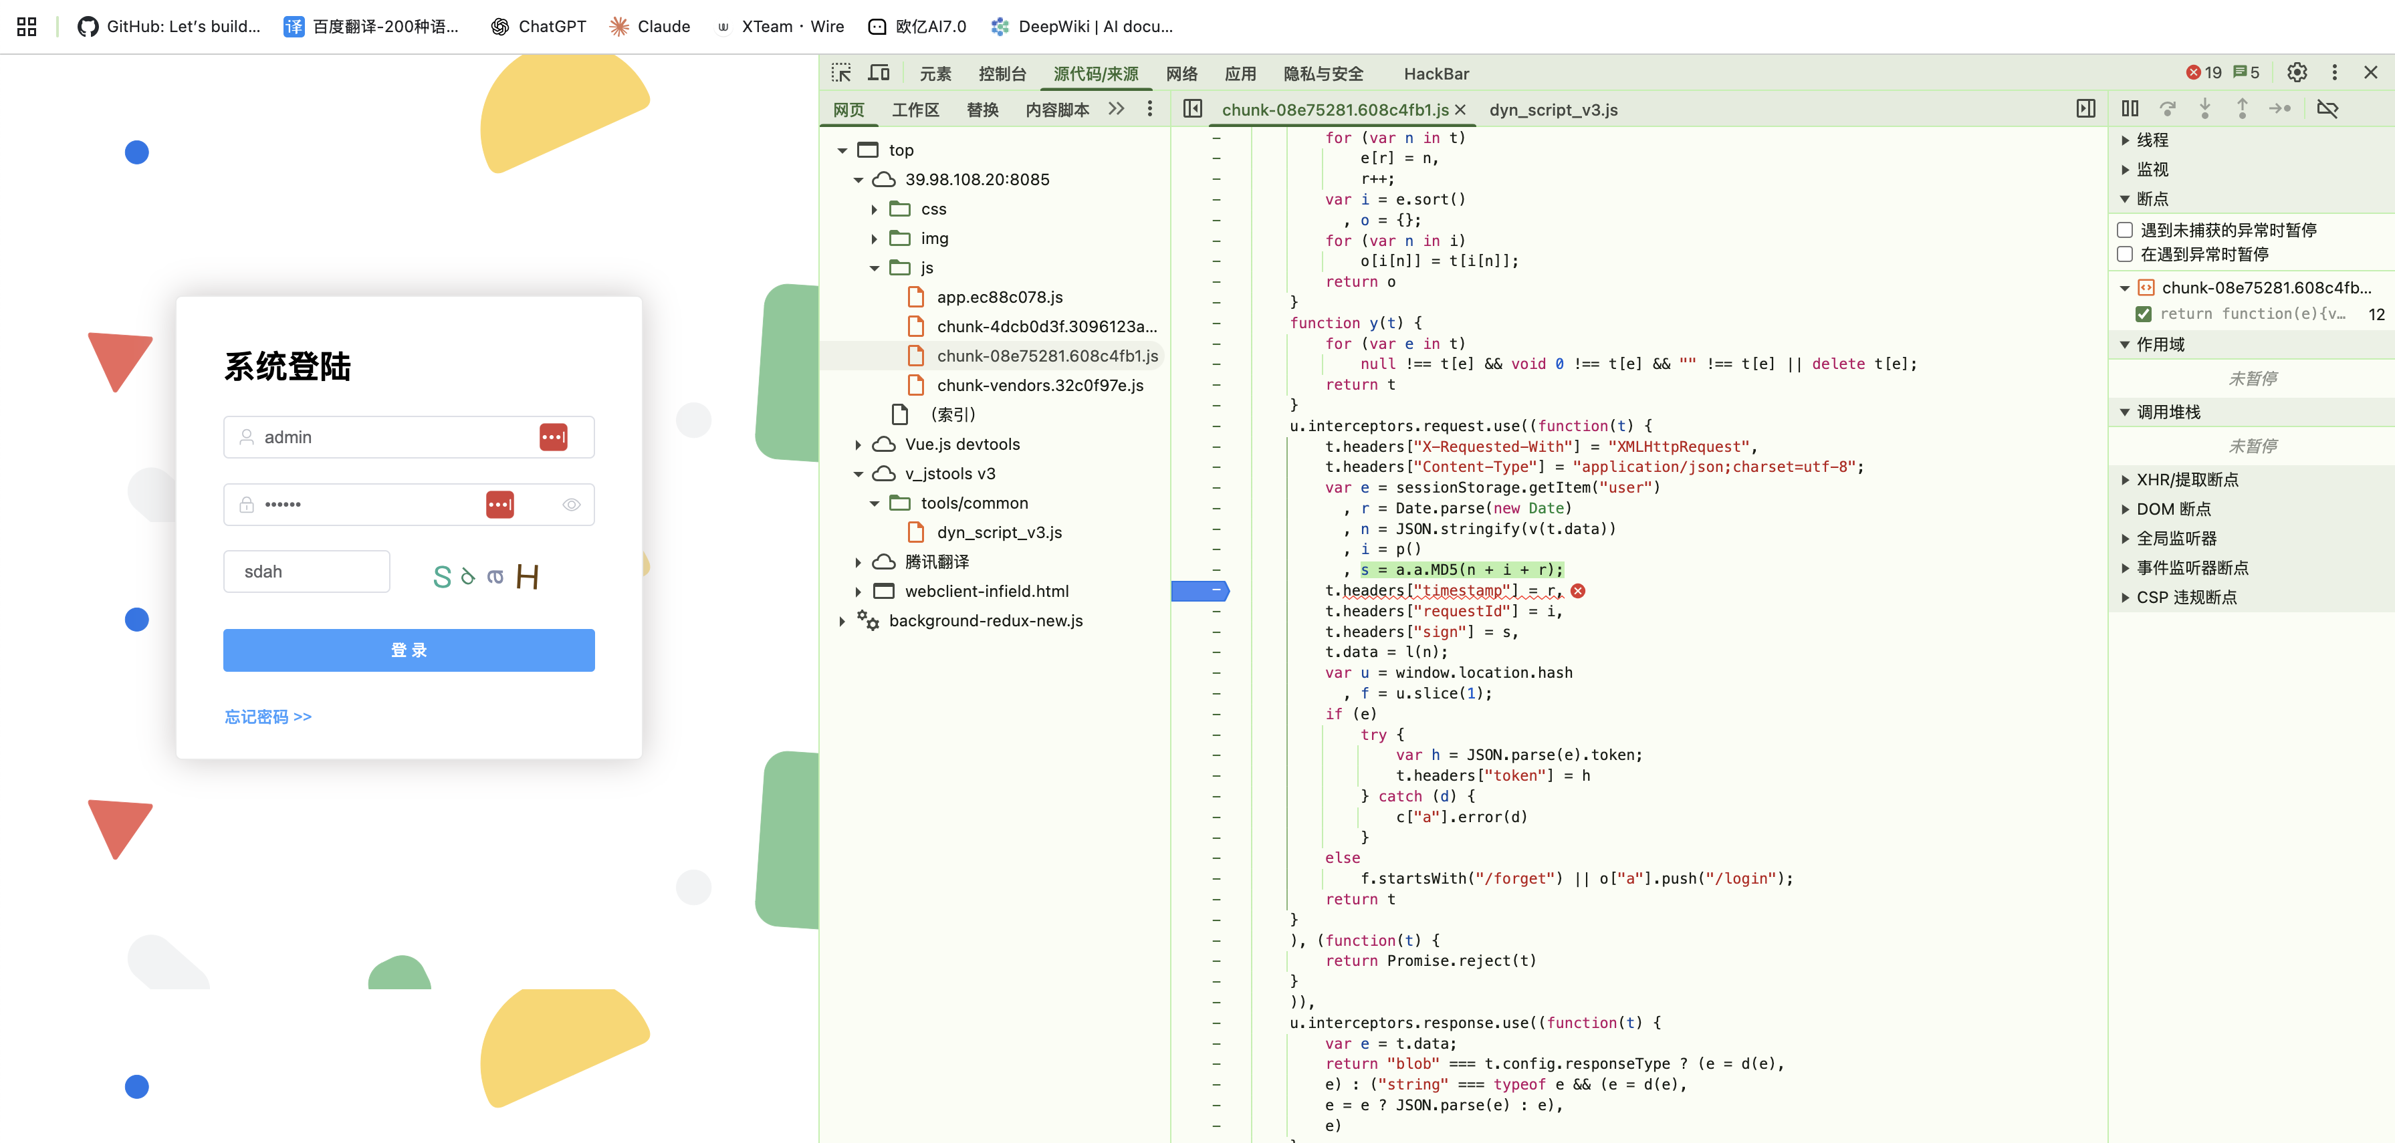Click the password visibility eye icon
Viewport: 2395px width, 1143px height.
[x=571, y=505]
